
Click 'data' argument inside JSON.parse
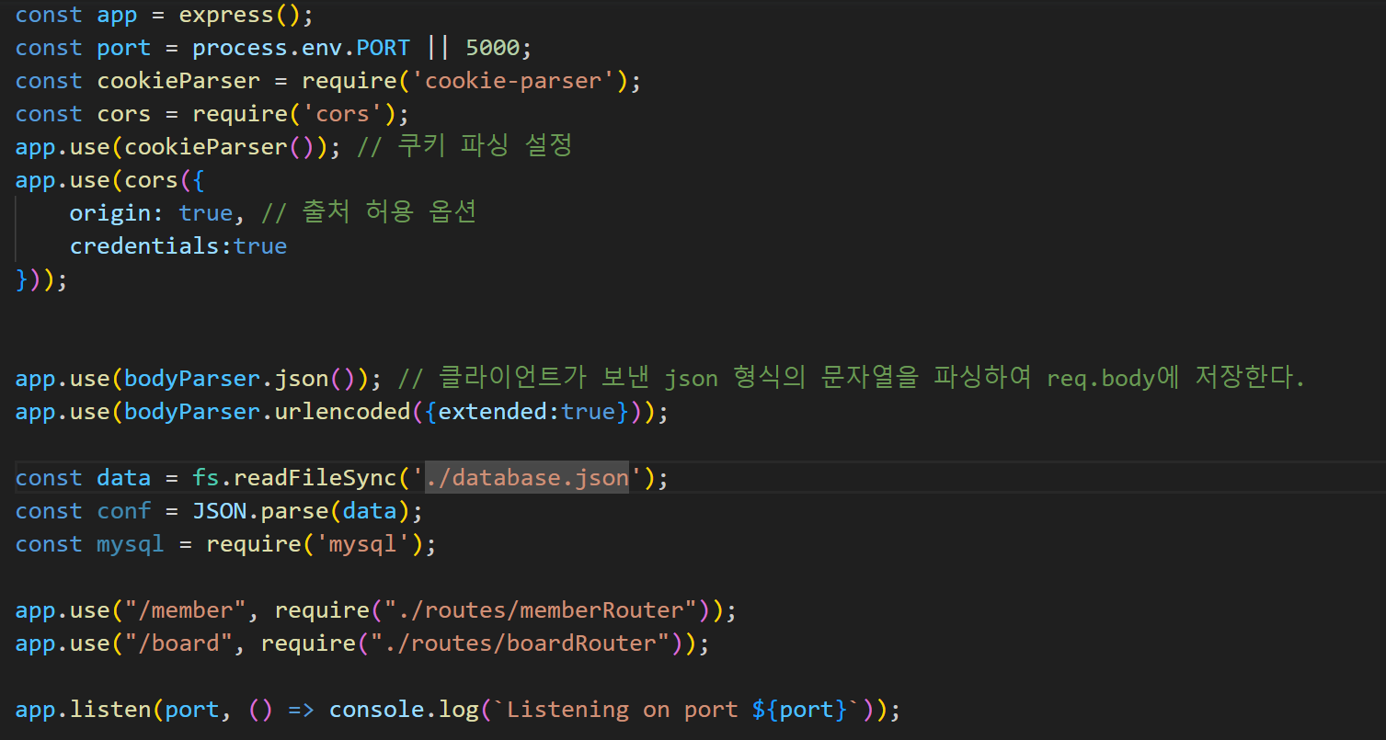tap(370, 511)
